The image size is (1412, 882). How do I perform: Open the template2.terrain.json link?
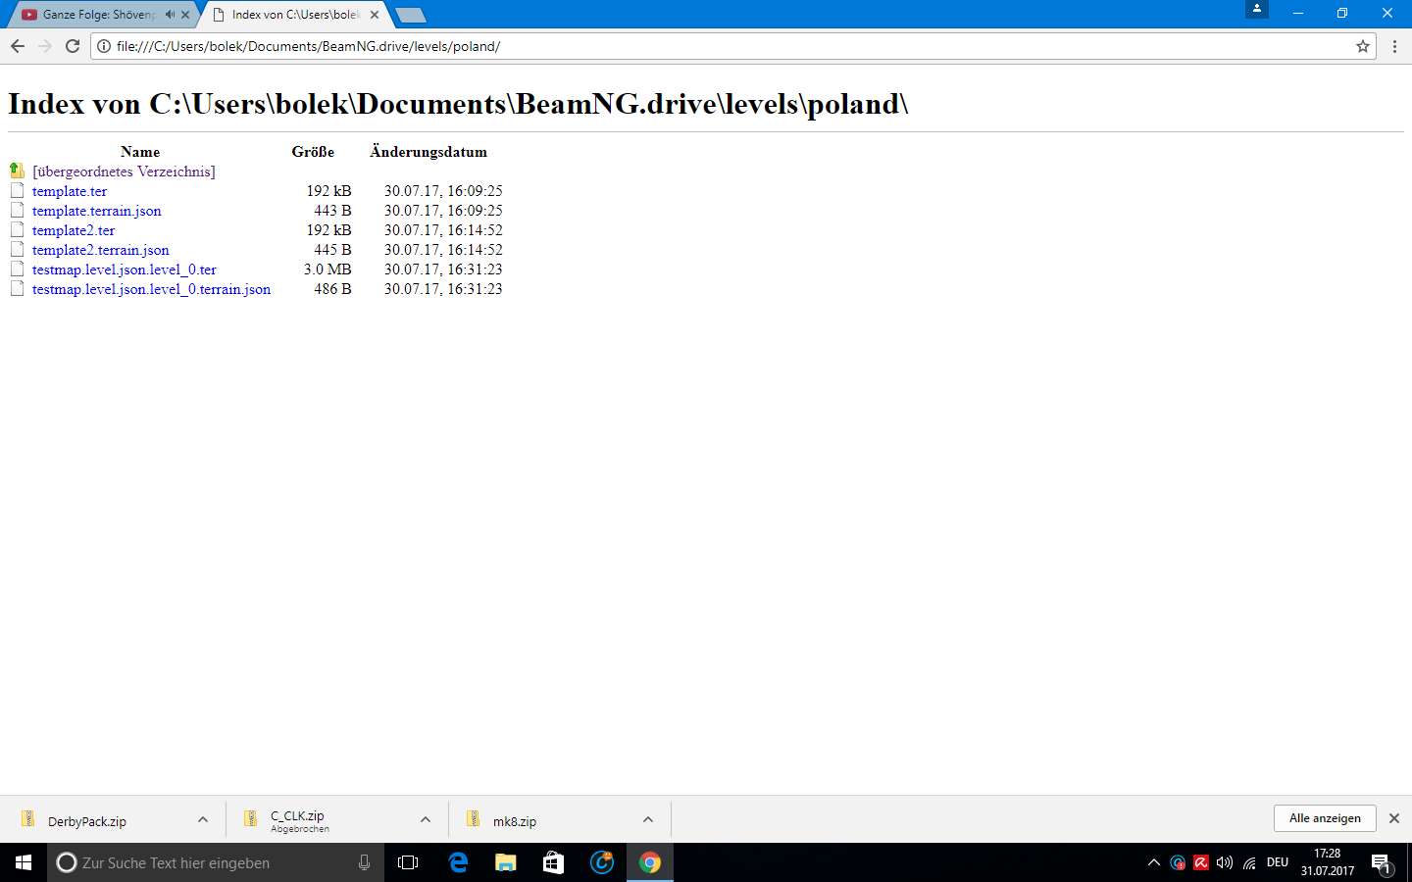tap(101, 250)
